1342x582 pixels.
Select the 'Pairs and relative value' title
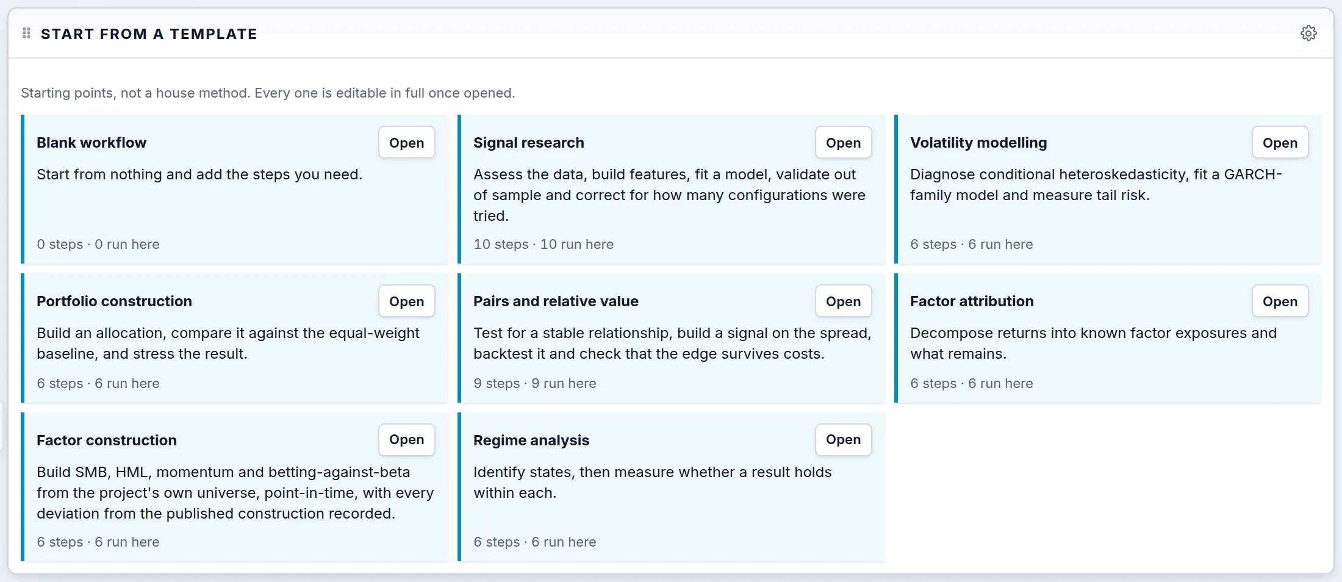pos(556,301)
